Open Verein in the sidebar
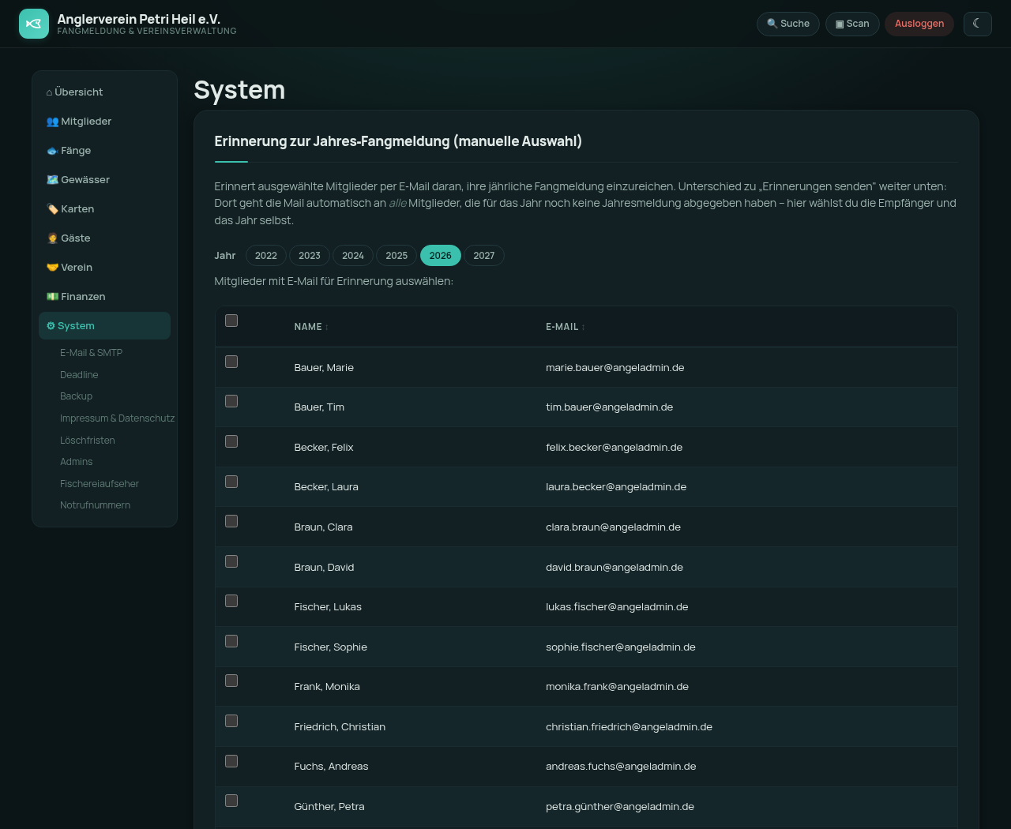The height and width of the screenshot is (829, 1011). (104, 268)
